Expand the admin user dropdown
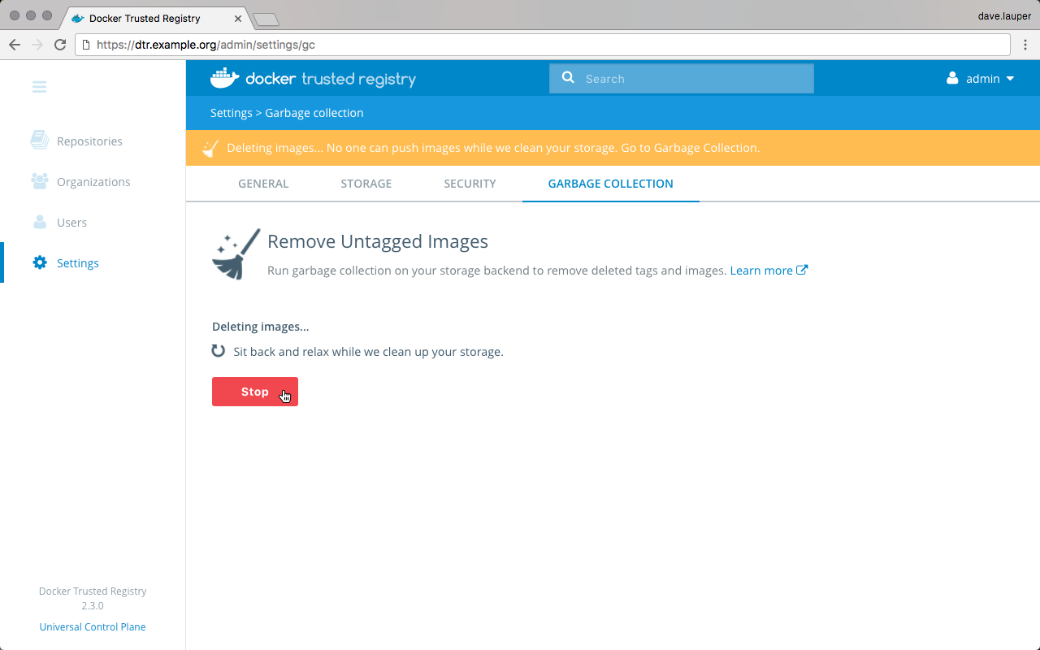 coord(981,79)
